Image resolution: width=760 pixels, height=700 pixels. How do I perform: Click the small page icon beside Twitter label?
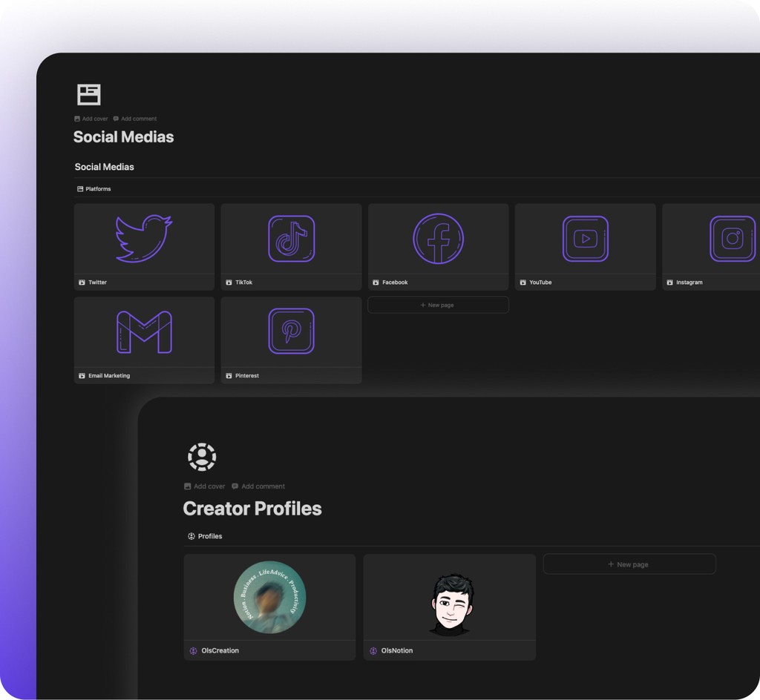pyautogui.click(x=82, y=282)
